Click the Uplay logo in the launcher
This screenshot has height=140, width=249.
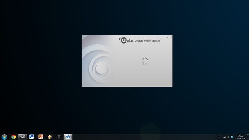click(126, 40)
